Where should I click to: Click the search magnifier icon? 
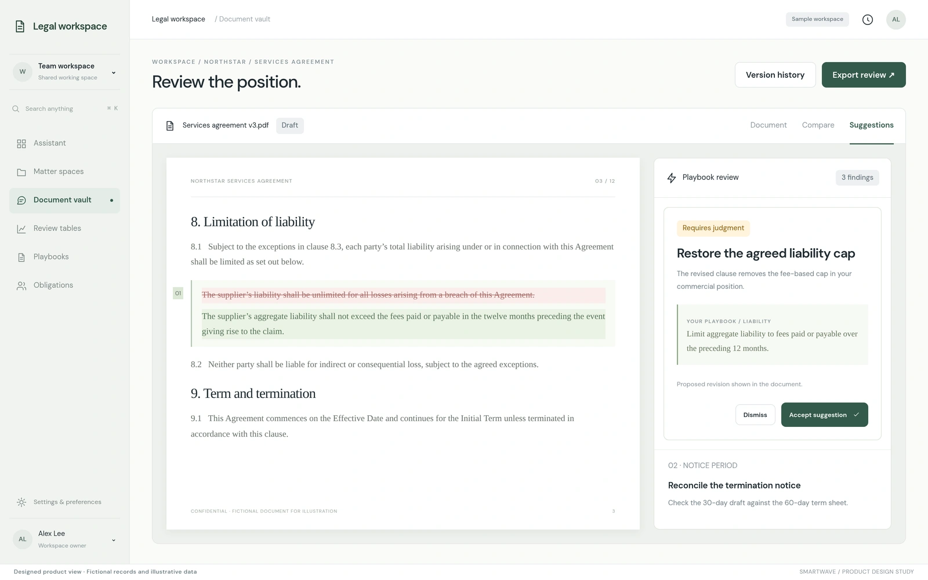tap(16, 108)
